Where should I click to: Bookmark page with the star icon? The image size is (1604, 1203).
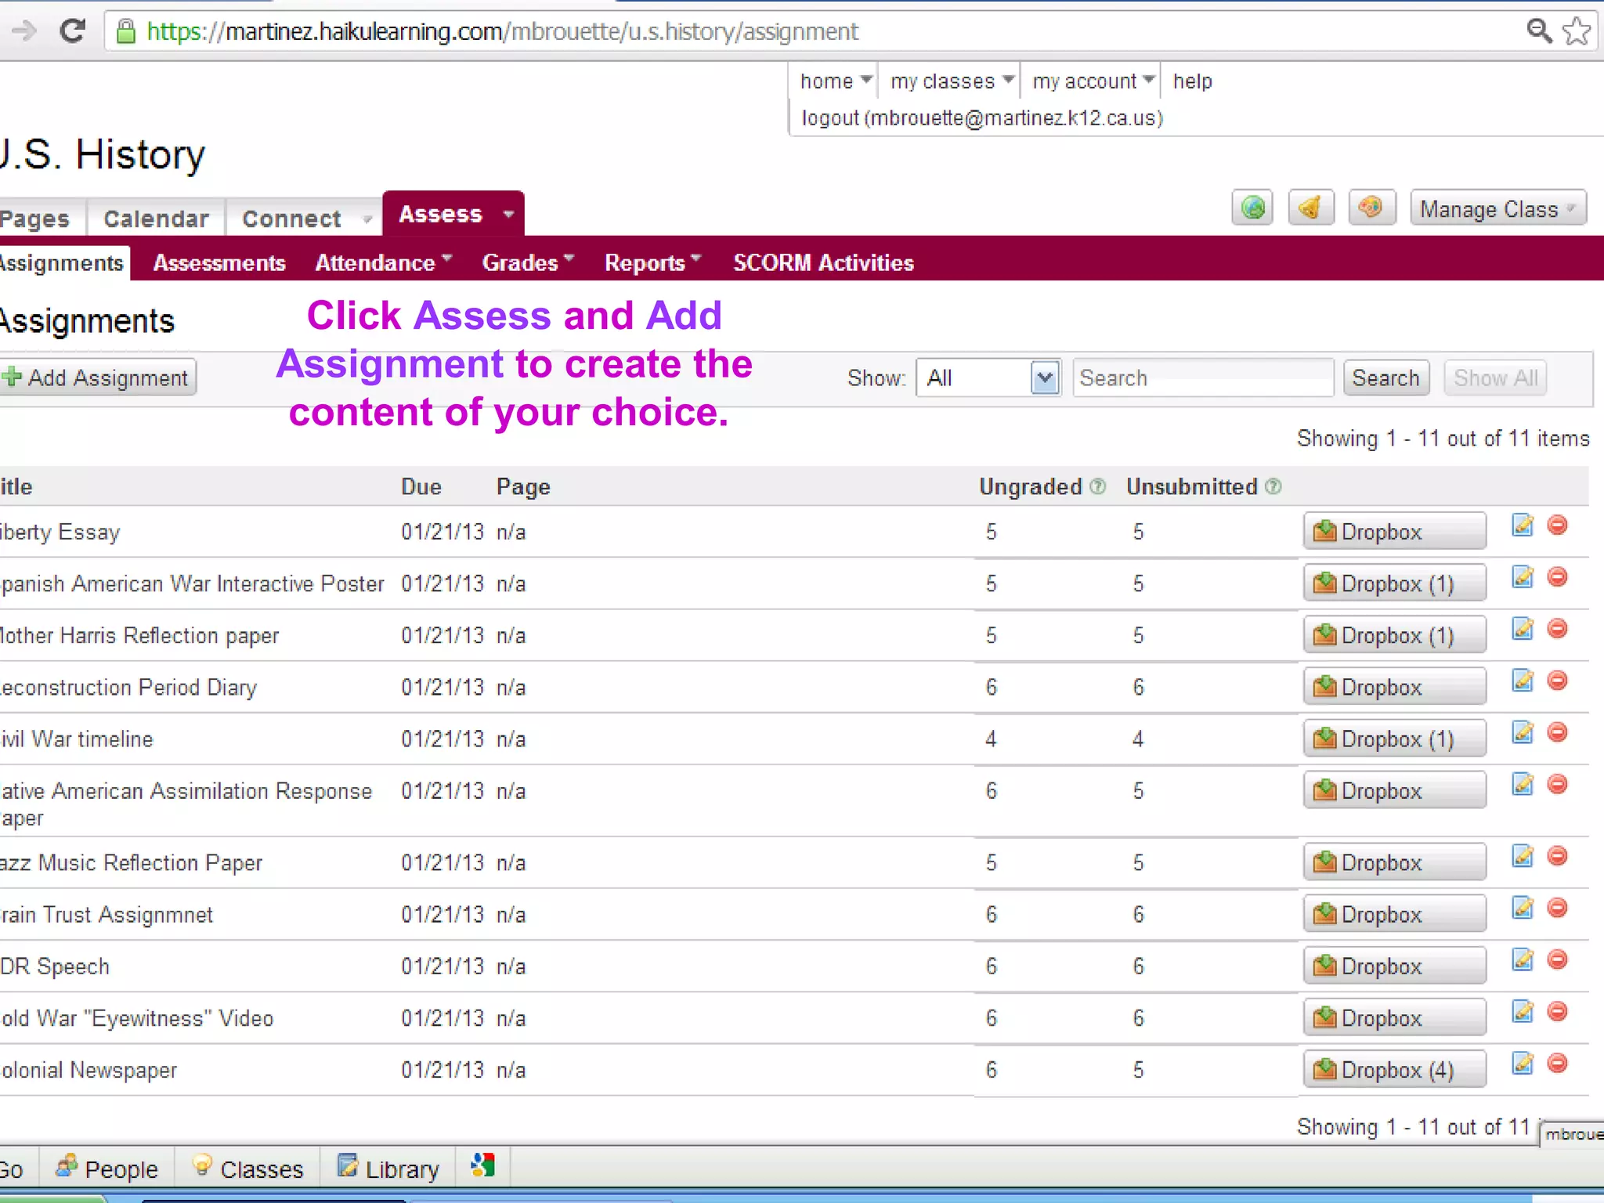[x=1577, y=31]
